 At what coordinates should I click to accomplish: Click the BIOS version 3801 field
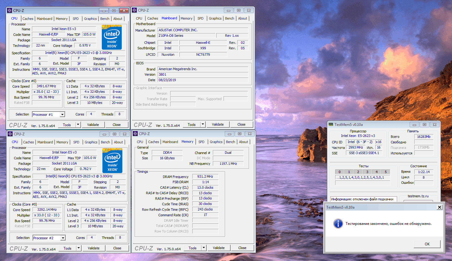click(x=203, y=74)
